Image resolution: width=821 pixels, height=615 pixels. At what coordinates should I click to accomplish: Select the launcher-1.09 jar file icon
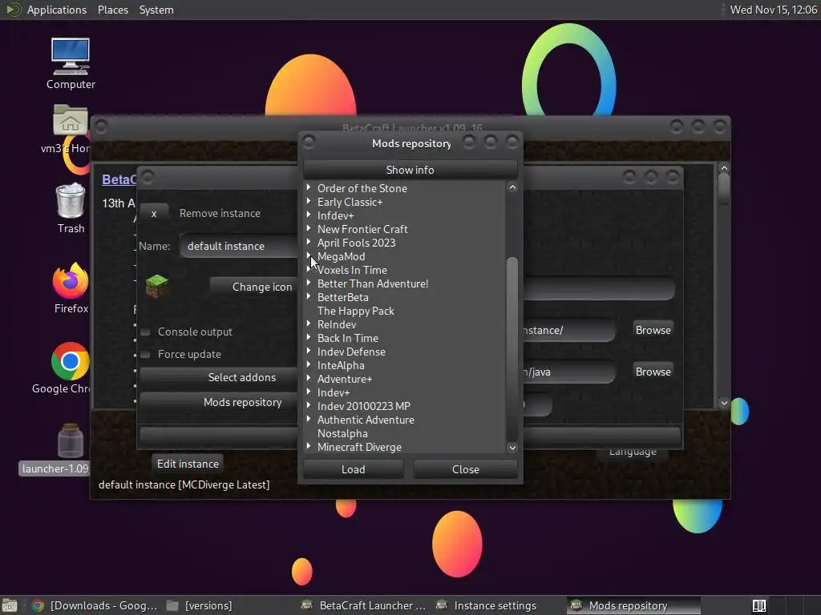coord(71,441)
